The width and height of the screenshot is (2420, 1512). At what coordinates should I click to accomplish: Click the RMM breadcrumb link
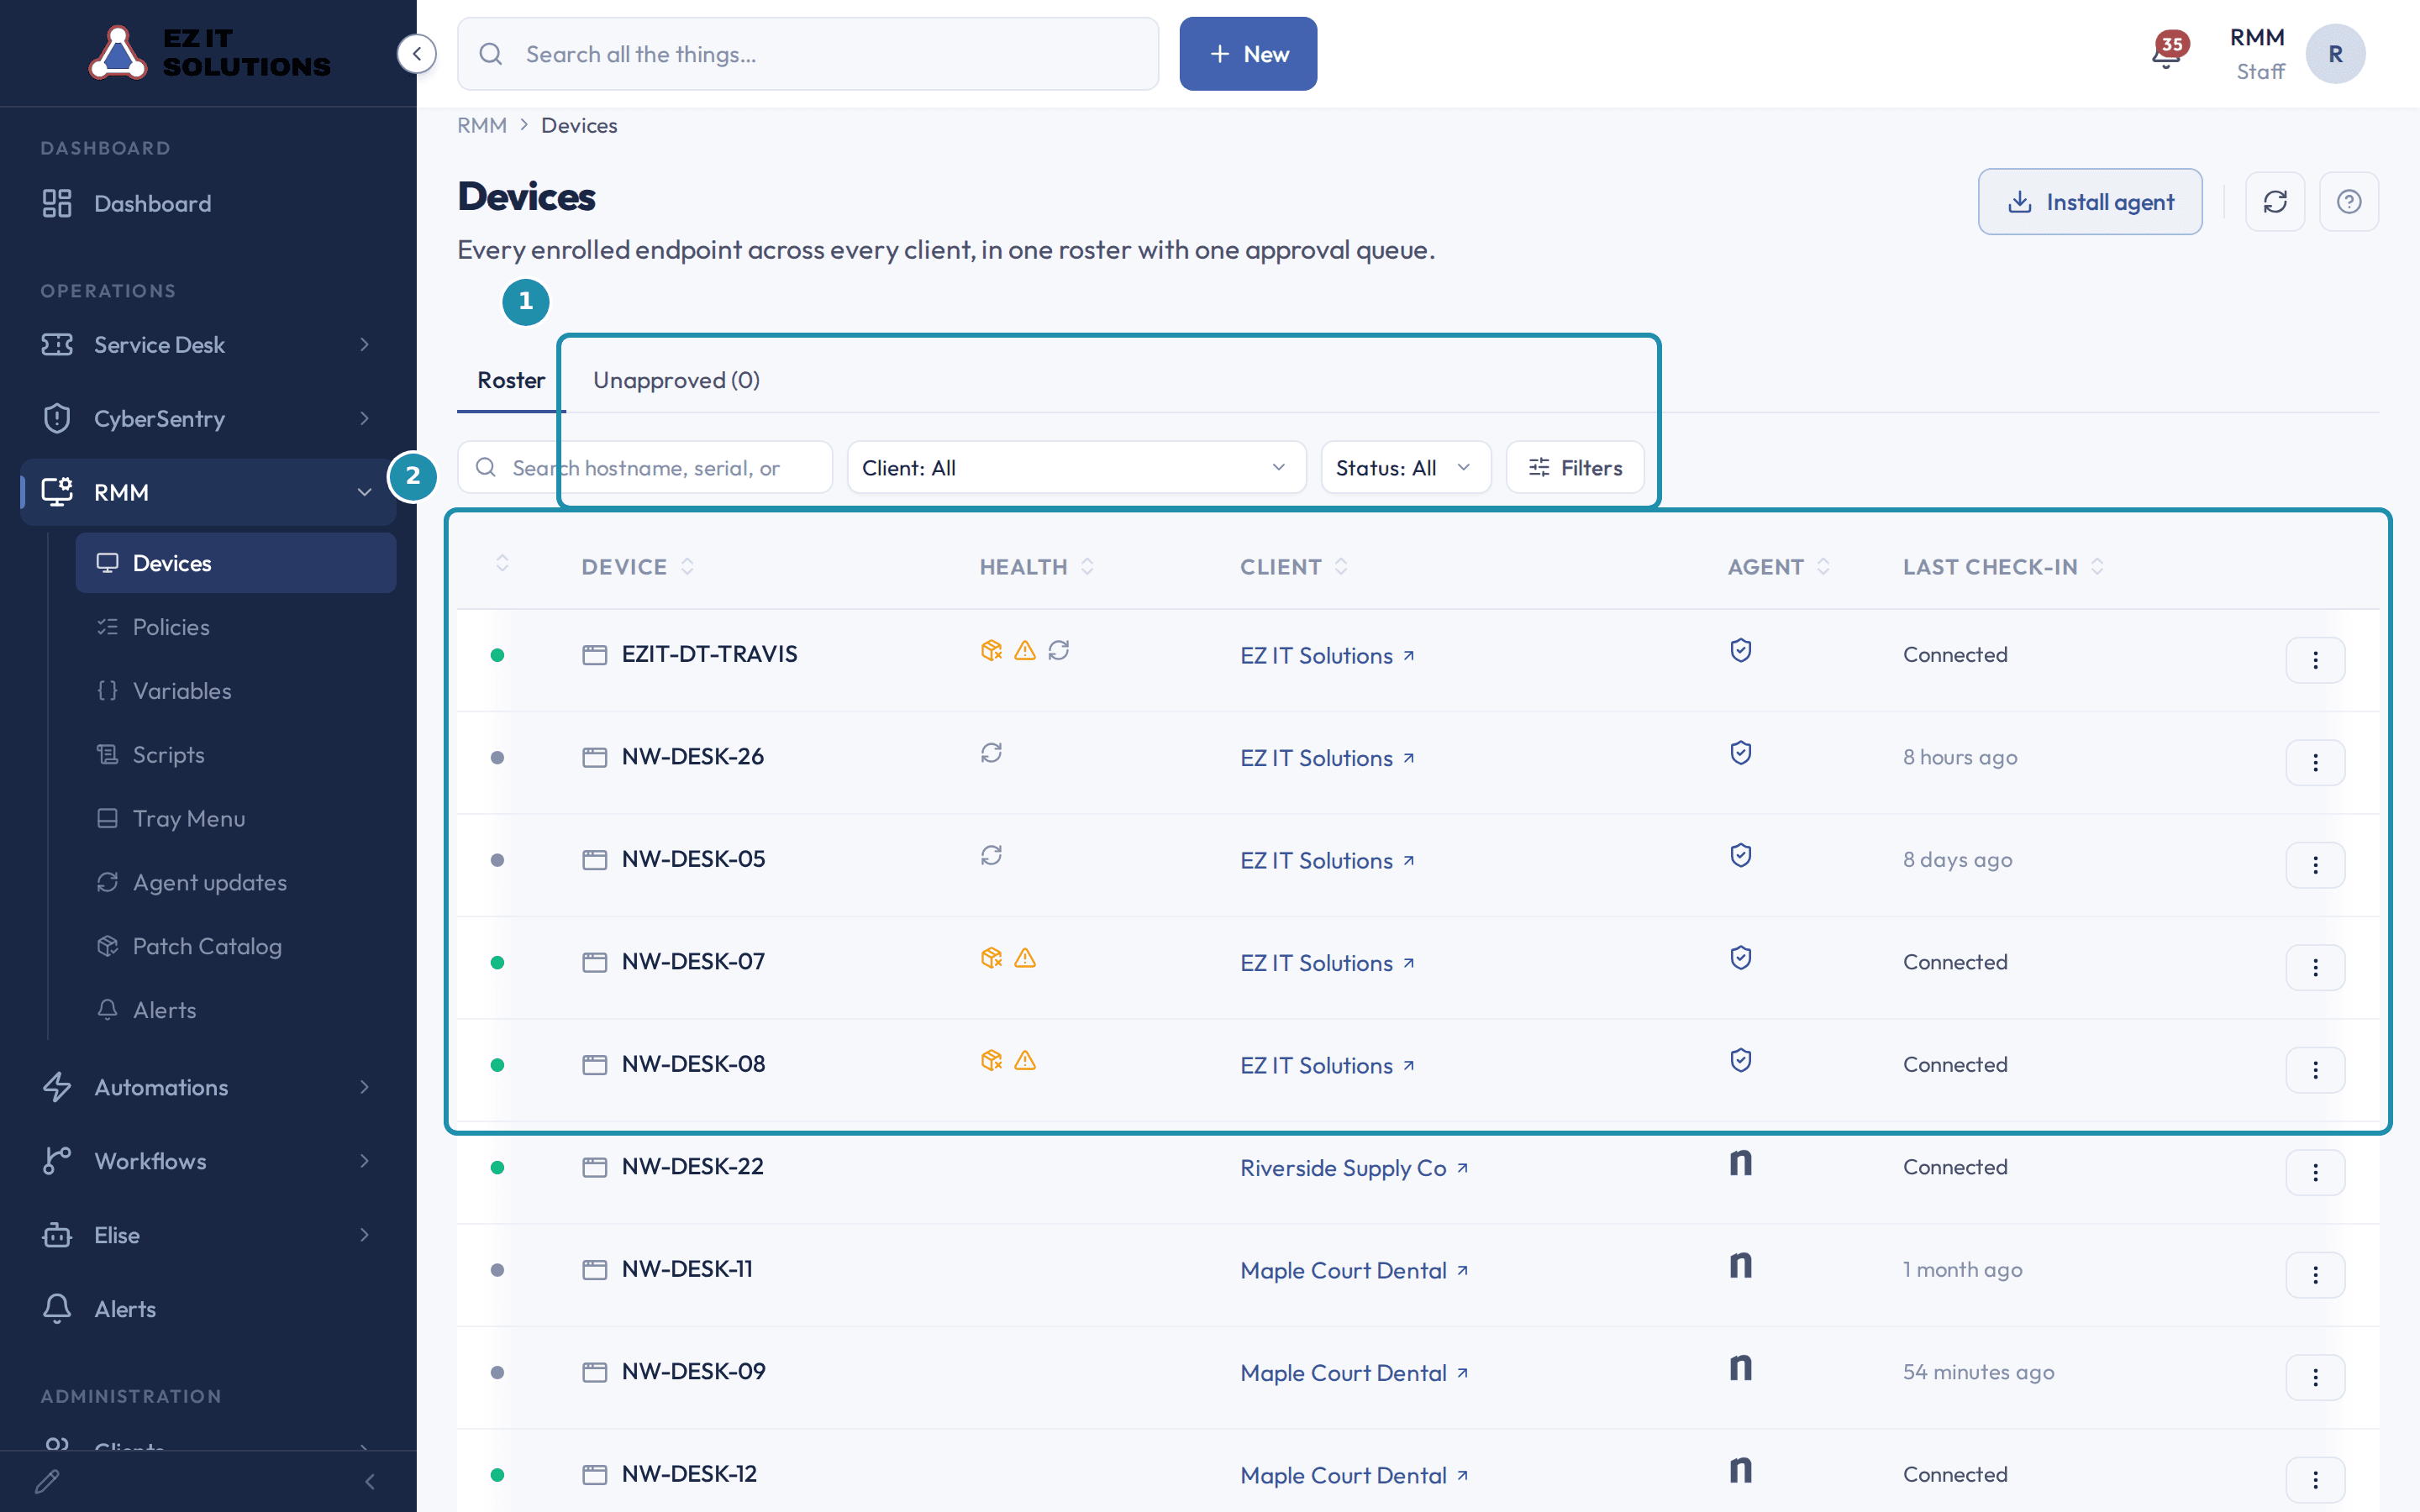click(x=482, y=125)
